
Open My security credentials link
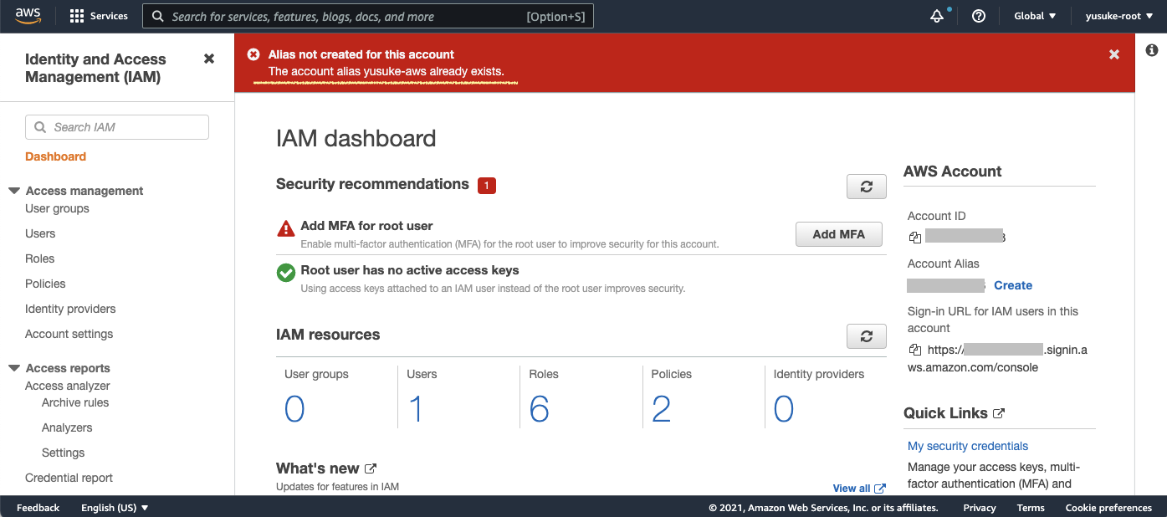pos(968,446)
